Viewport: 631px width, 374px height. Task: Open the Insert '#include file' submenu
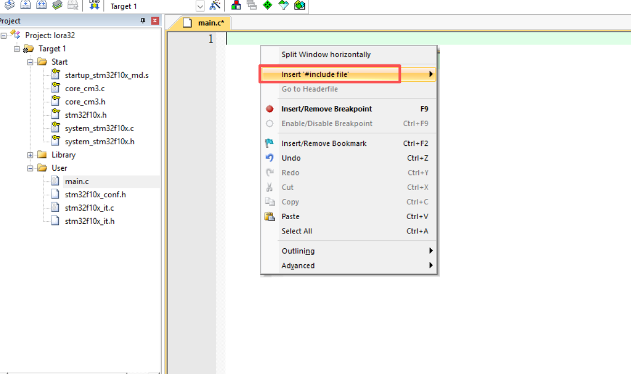pyautogui.click(x=348, y=74)
